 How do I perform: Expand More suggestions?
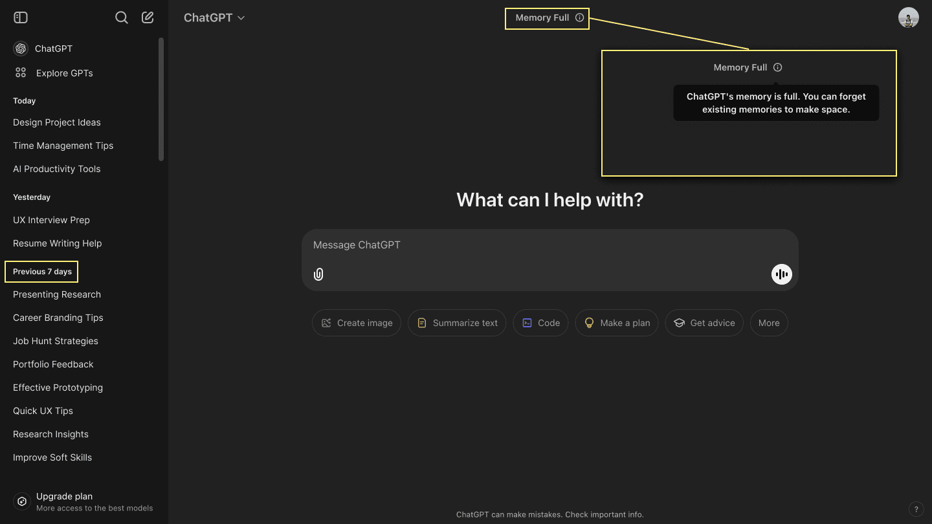point(769,323)
